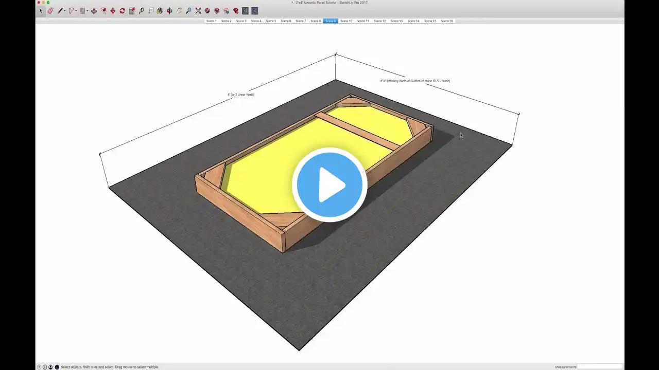Choose the Eraser tool
The width and height of the screenshot is (659, 370).
[x=50, y=10]
